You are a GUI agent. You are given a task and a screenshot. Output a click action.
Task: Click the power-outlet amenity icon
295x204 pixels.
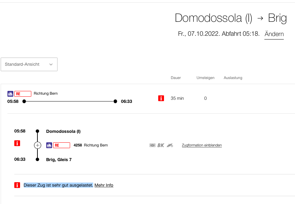point(152,145)
